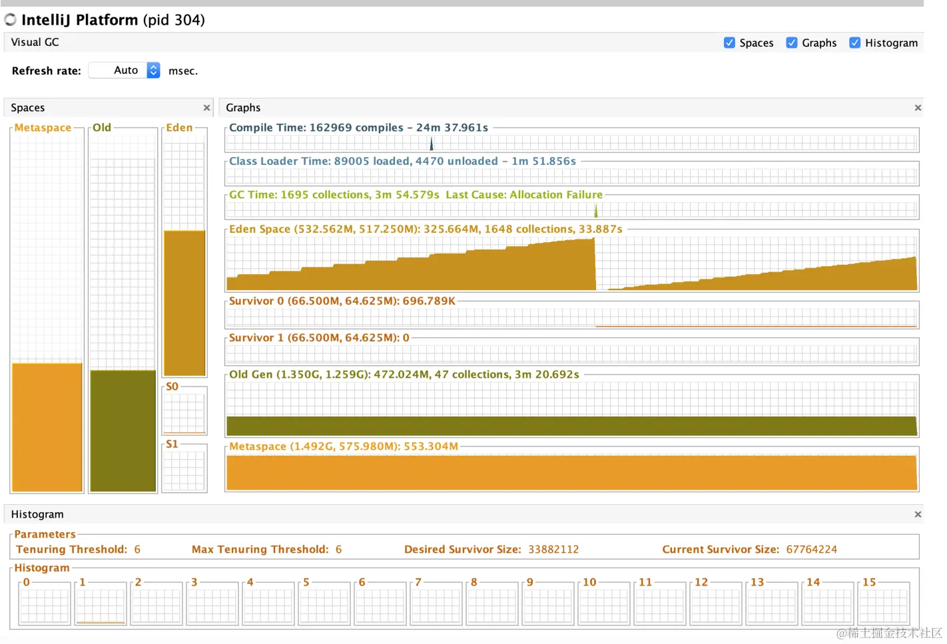The height and width of the screenshot is (644, 947).
Task: Open the Refresh rate Auto dropdown
Action: click(x=125, y=71)
